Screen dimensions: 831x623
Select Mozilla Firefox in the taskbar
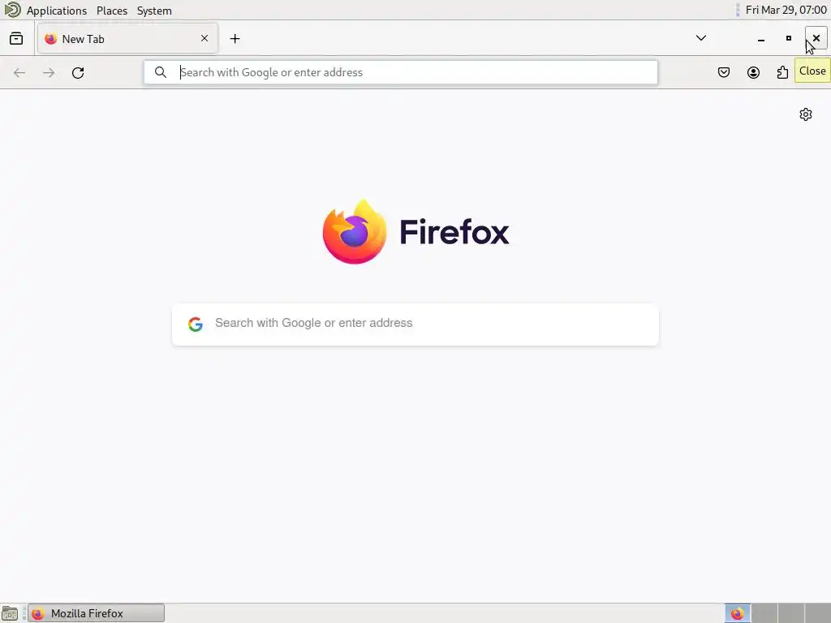coord(96,613)
